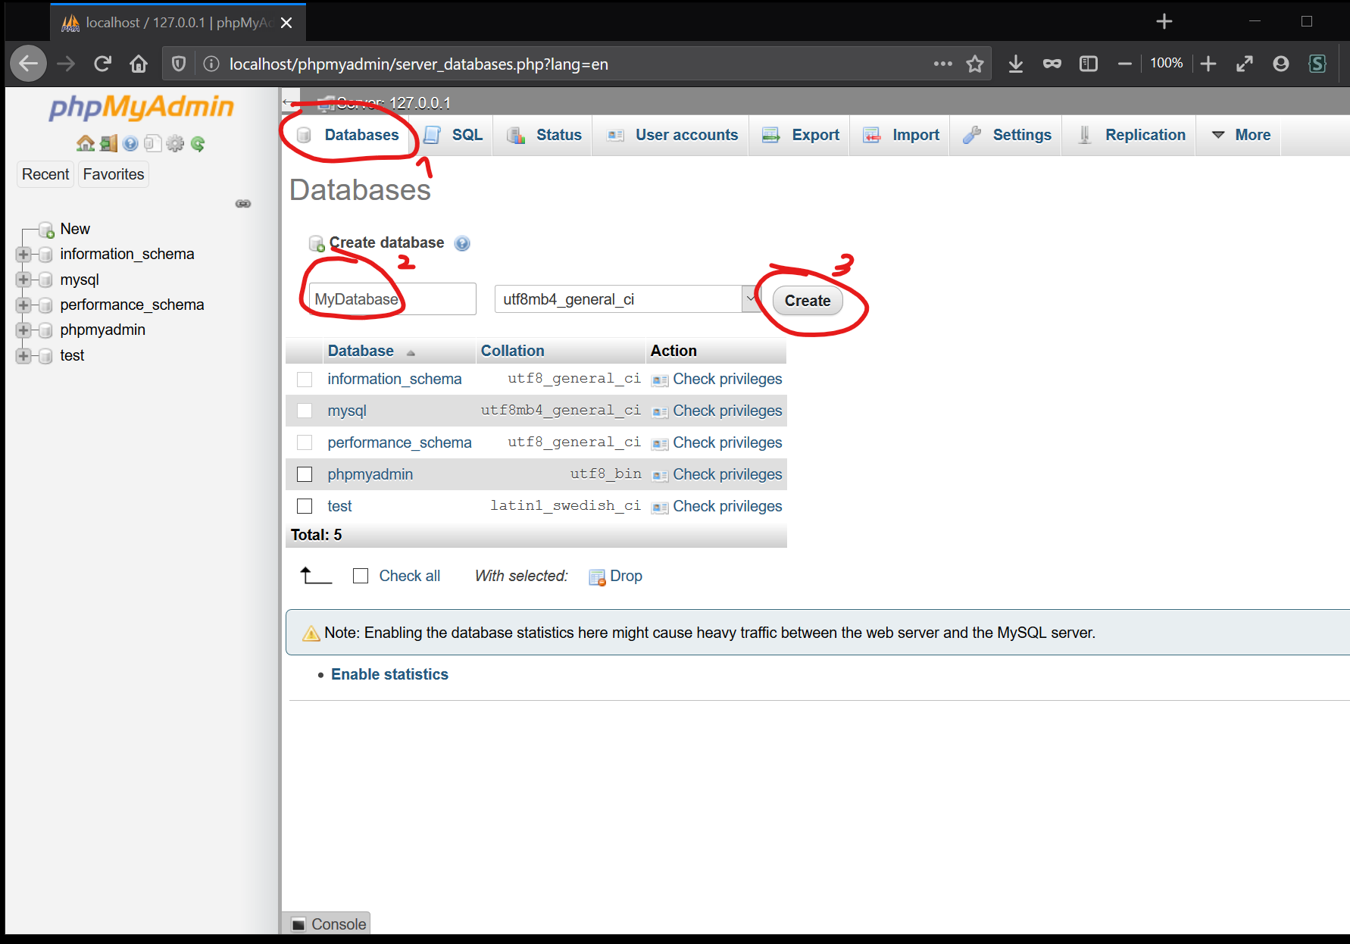Open the SQL tab
This screenshot has width=1350, height=944.
[453, 135]
